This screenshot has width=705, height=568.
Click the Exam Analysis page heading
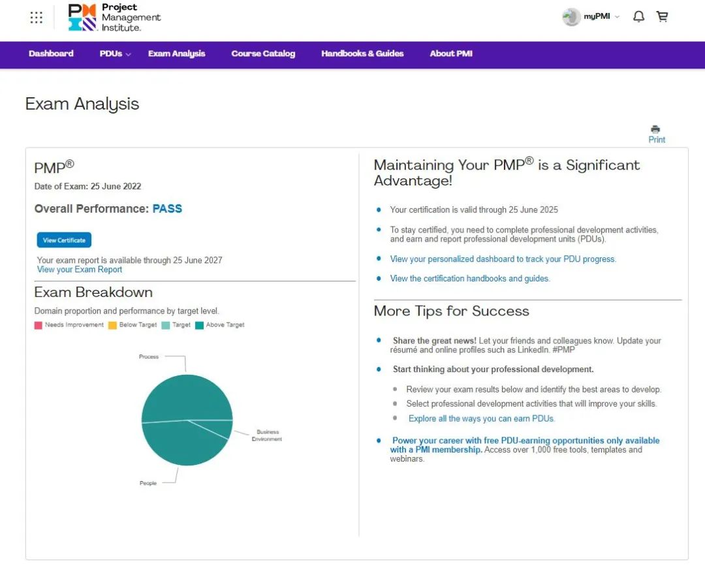coord(82,104)
